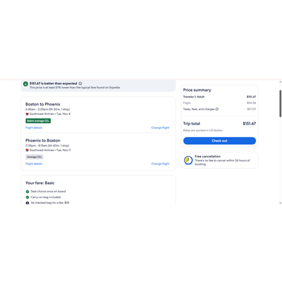Click the blue Check out button
The height and width of the screenshot is (282, 282).
(219, 141)
